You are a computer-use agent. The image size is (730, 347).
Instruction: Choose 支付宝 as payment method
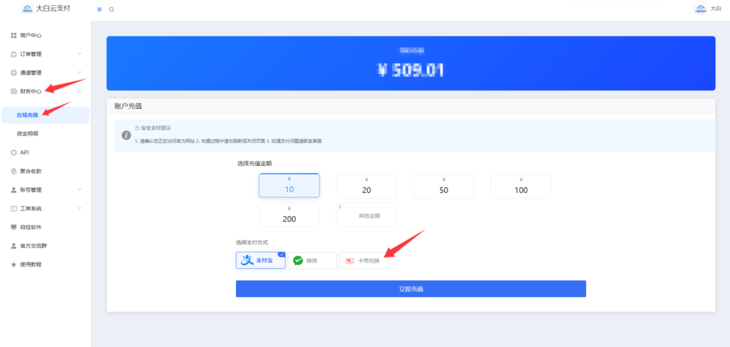(261, 261)
